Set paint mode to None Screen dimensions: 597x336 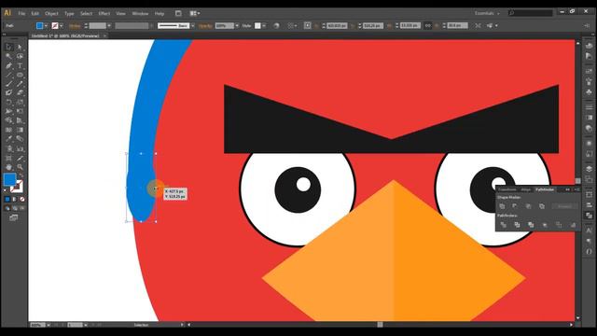[x=22, y=199]
